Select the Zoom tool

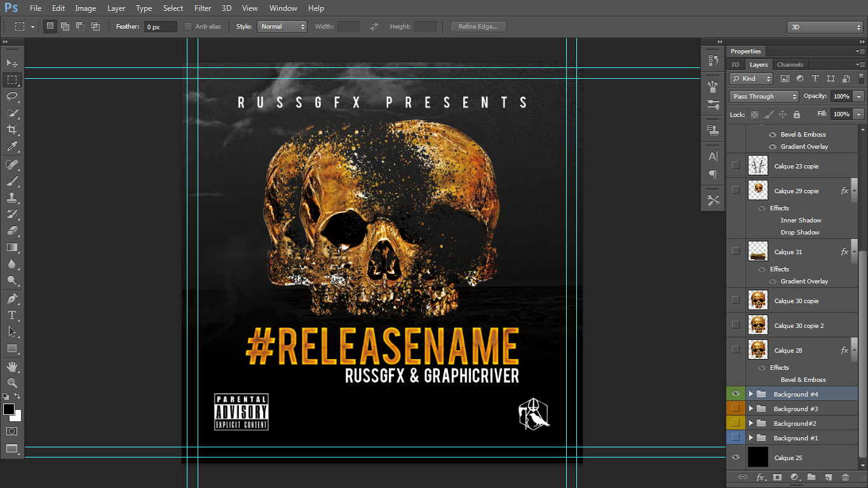tap(12, 383)
